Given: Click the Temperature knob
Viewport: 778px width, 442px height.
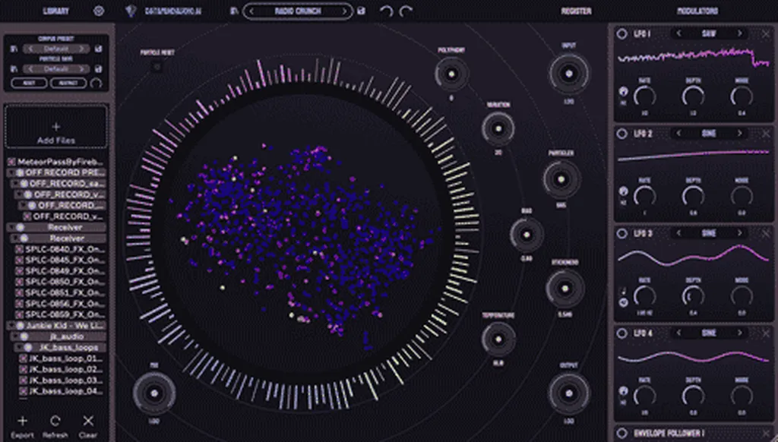Looking at the screenshot, I should pyautogui.click(x=498, y=339).
